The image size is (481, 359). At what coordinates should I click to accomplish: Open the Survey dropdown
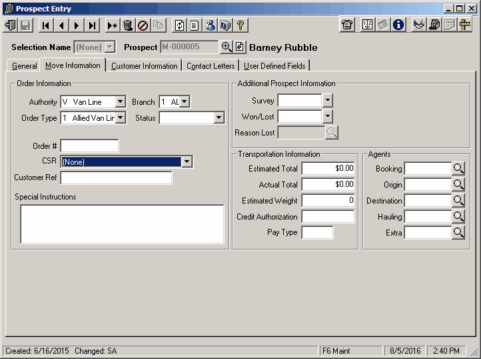328,100
